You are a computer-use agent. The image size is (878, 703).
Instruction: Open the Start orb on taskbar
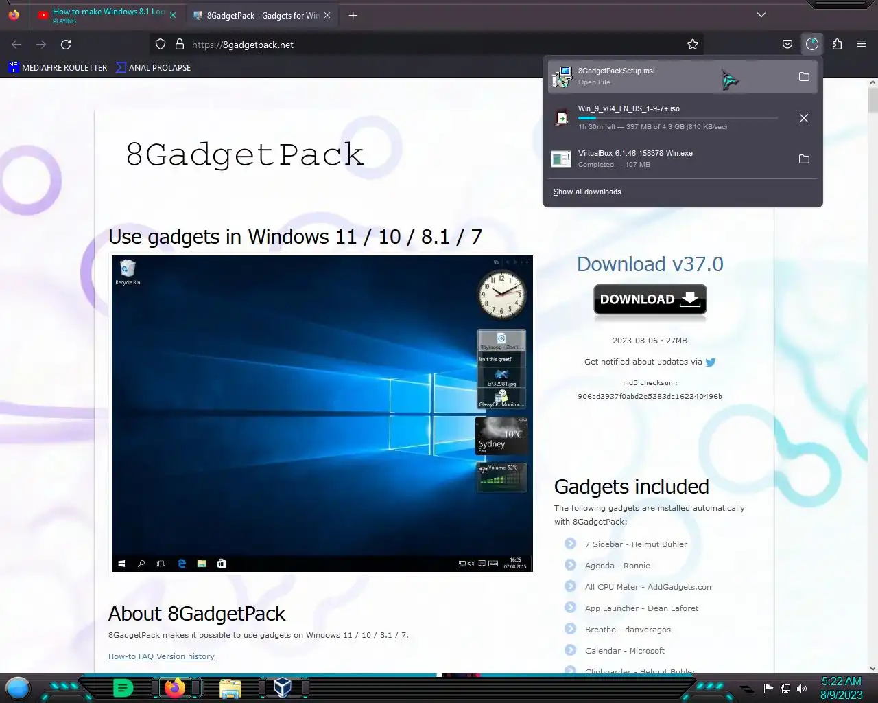(x=18, y=688)
